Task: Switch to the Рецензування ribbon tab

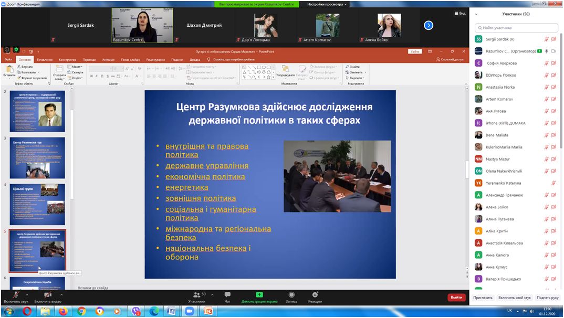Action: point(155,60)
